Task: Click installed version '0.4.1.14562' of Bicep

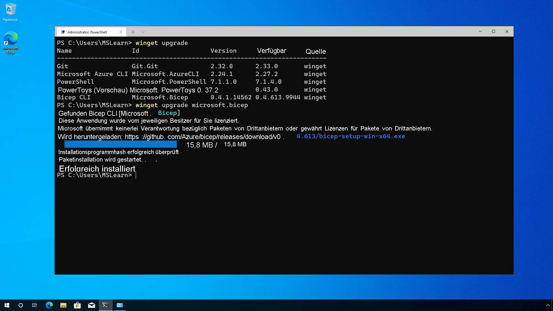Action: [231, 97]
